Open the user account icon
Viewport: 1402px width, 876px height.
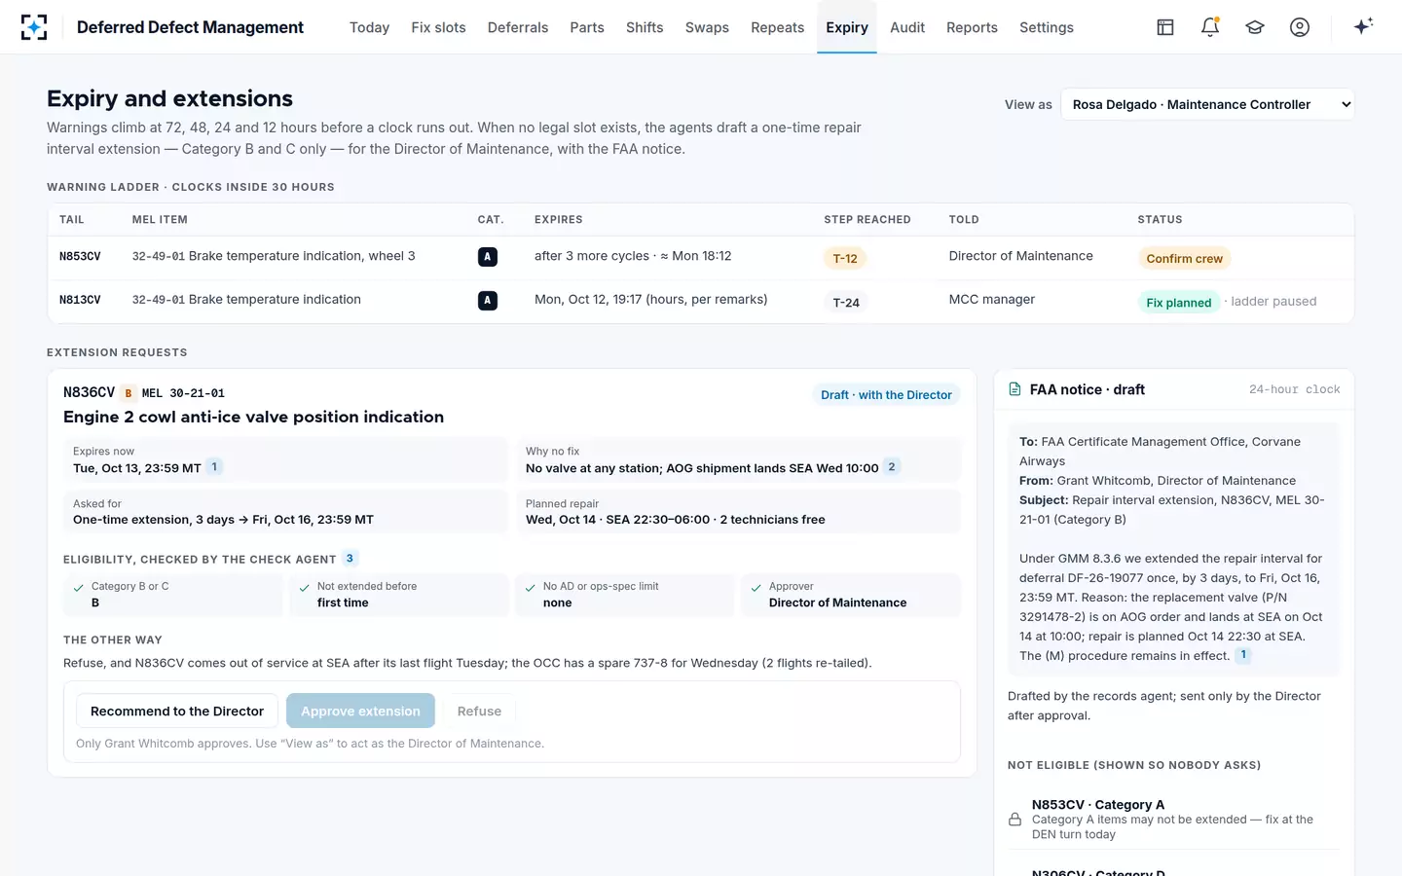1300,27
